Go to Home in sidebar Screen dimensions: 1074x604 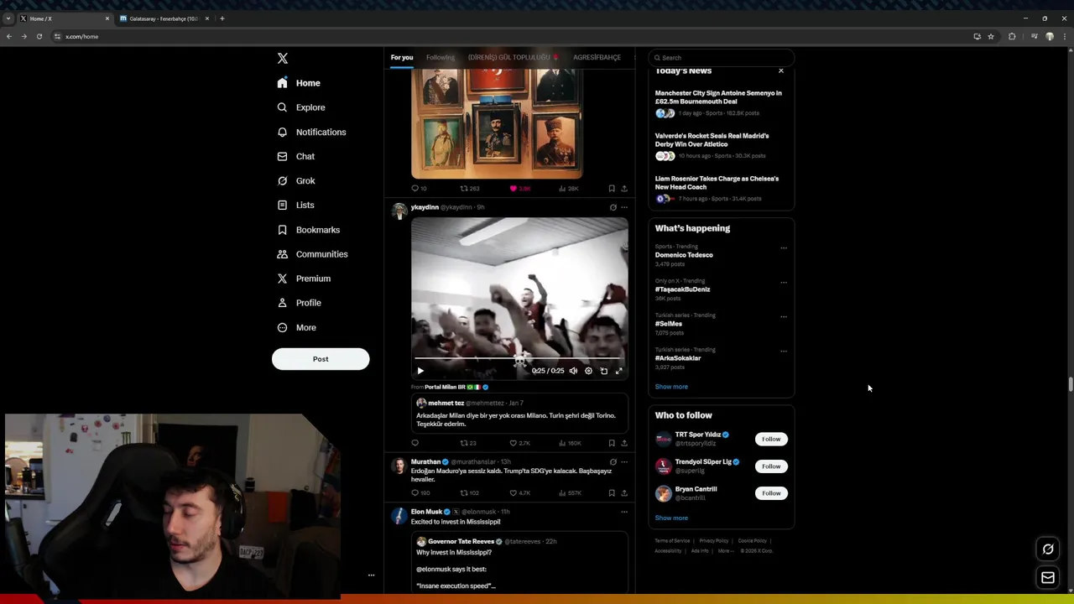299,83
